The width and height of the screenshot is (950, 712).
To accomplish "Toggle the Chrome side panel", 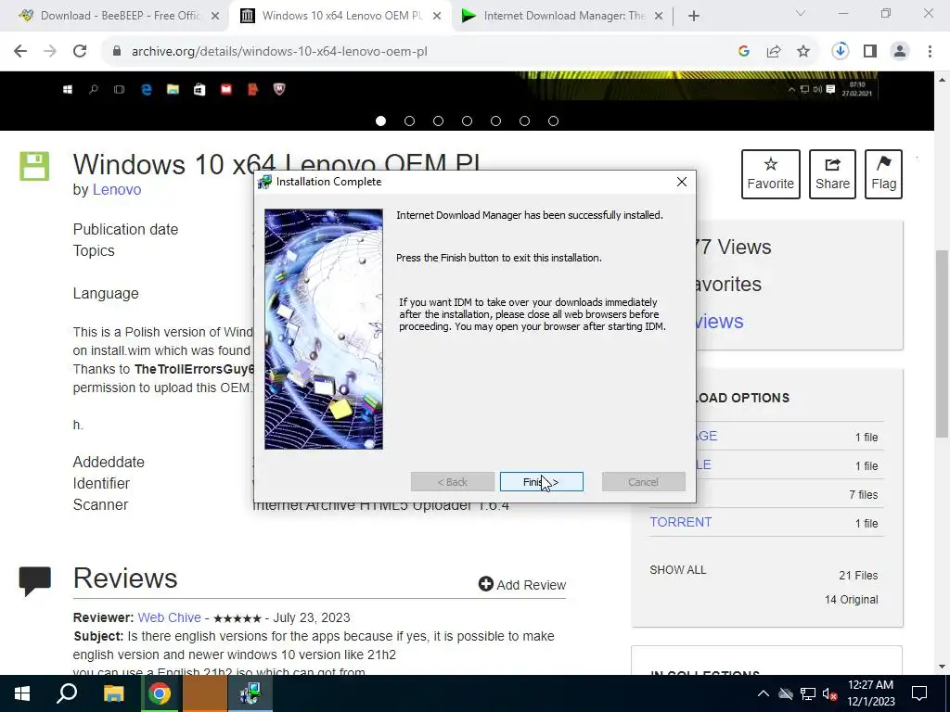I will click(x=870, y=52).
